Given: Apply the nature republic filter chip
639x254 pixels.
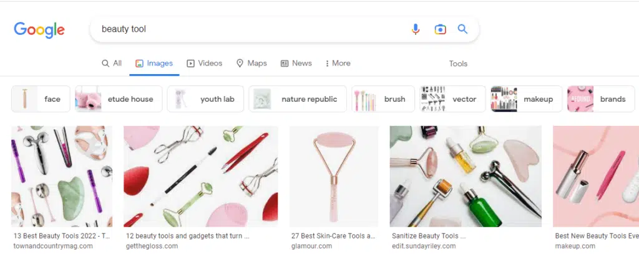Looking at the screenshot, I should [x=298, y=99].
